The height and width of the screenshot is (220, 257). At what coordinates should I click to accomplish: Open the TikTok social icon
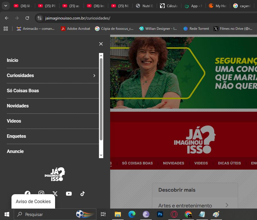point(83,194)
